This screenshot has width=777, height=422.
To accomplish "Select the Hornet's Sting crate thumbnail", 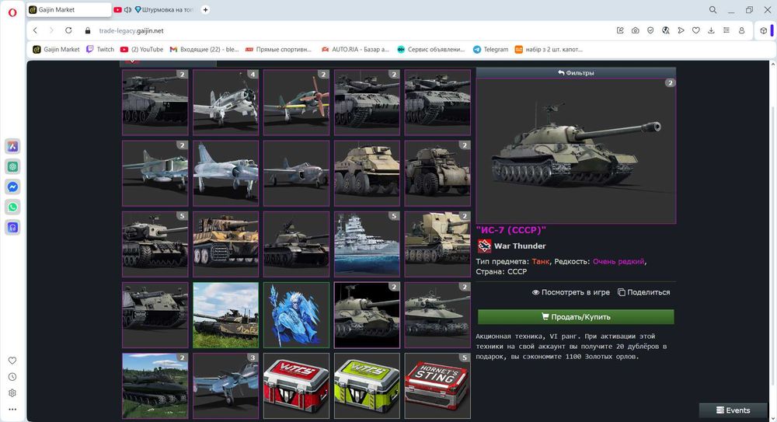I will [437, 385].
